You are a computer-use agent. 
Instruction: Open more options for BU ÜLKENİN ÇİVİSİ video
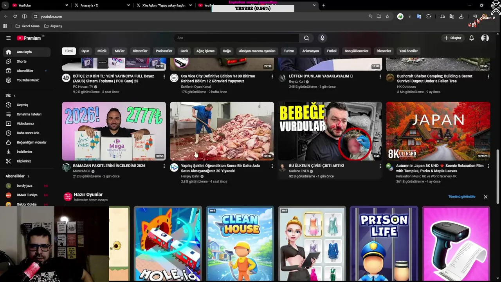pyautogui.click(x=380, y=166)
